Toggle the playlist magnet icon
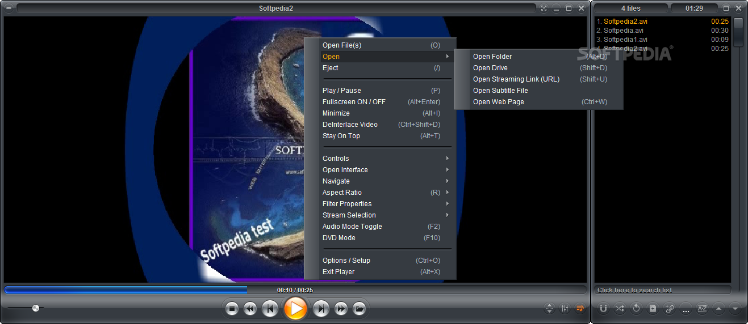This screenshot has width=748, height=324. (x=603, y=309)
